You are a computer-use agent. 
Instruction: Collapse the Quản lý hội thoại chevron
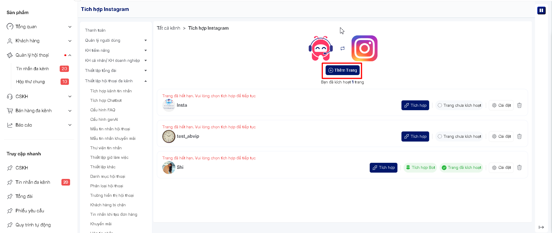point(70,55)
